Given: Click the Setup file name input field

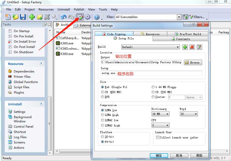Looking at the screenshot, I should (152, 73).
